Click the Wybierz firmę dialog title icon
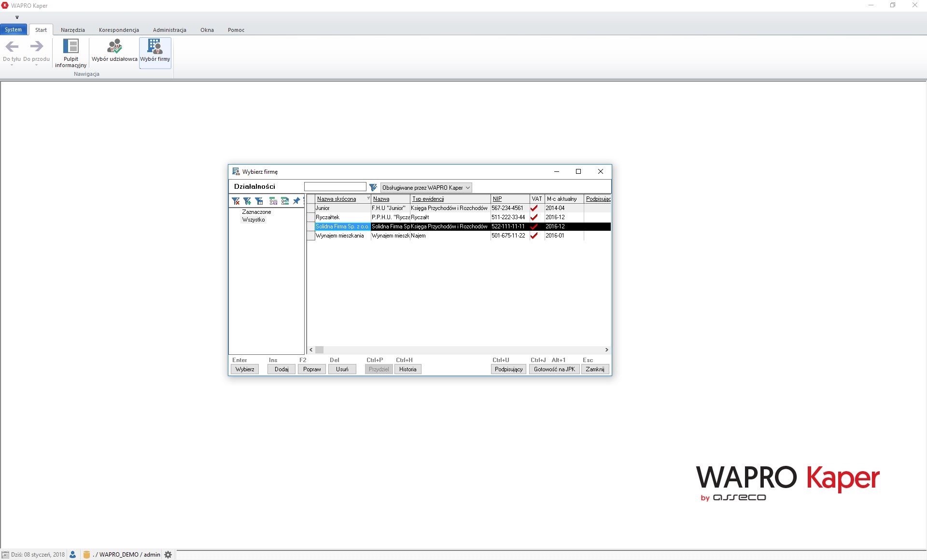 coord(236,171)
